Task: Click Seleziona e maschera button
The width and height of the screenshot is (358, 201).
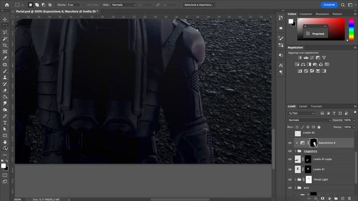Action: (x=199, y=5)
